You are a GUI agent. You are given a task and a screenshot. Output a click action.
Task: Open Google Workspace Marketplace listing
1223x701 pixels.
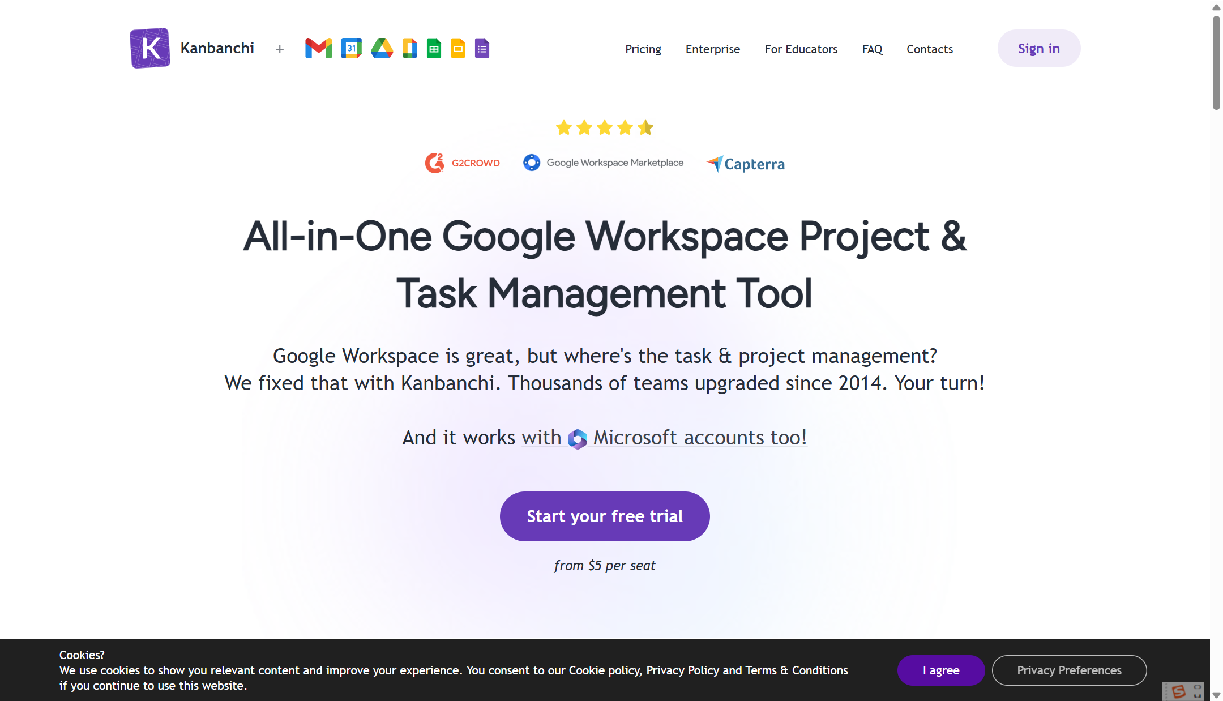click(603, 163)
